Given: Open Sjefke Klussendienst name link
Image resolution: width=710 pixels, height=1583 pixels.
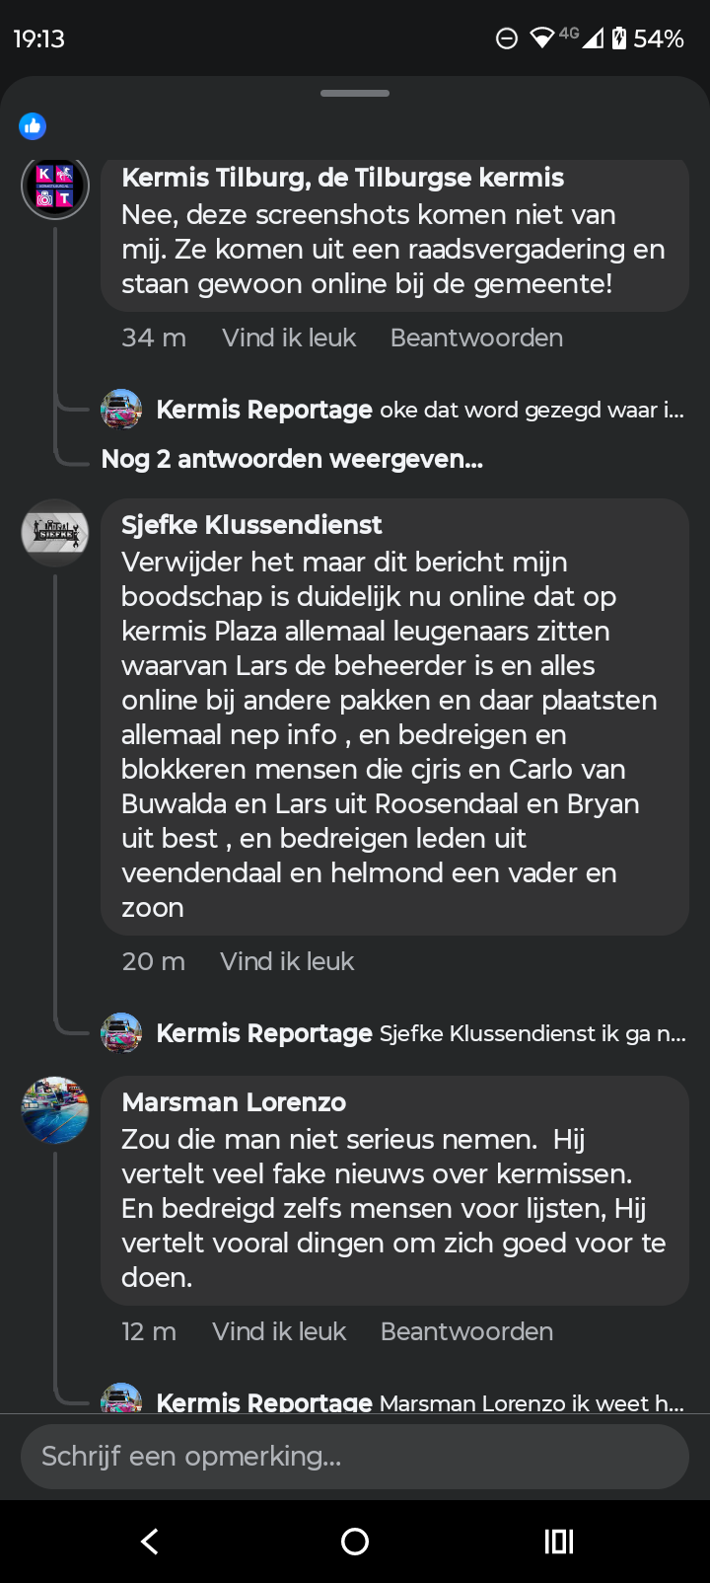Looking at the screenshot, I should [x=251, y=525].
